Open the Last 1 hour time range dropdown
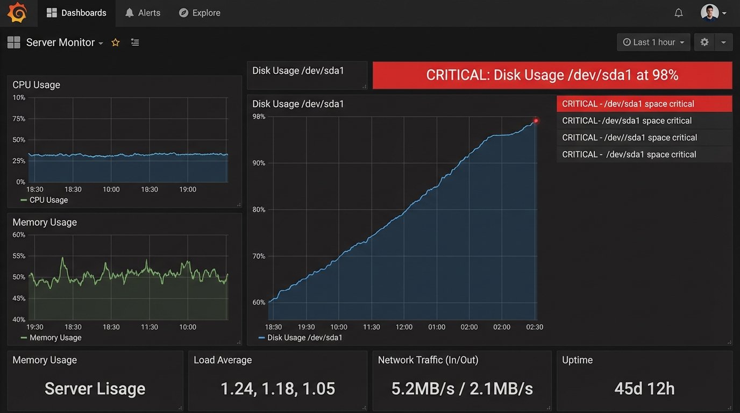The image size is (740, 413). [x=653, y=42]
